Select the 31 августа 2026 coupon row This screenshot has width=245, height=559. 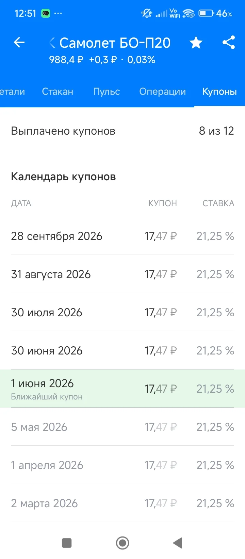(122, 274)
